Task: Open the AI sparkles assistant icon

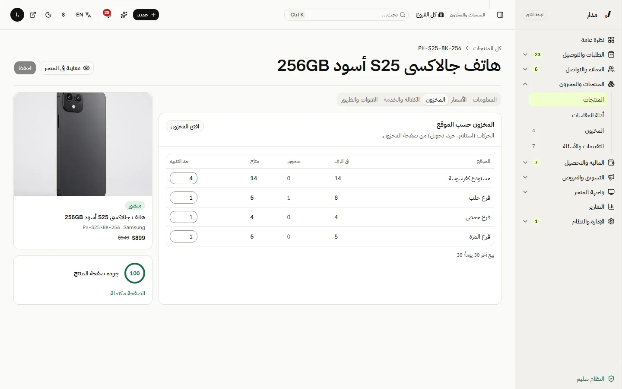Action: pyautogui.click(x=124, y=15)
